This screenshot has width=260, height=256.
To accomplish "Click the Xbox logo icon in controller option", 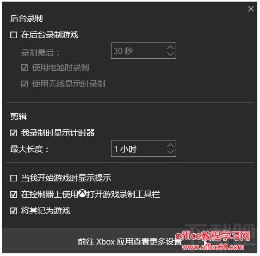I will click(83, 194).
